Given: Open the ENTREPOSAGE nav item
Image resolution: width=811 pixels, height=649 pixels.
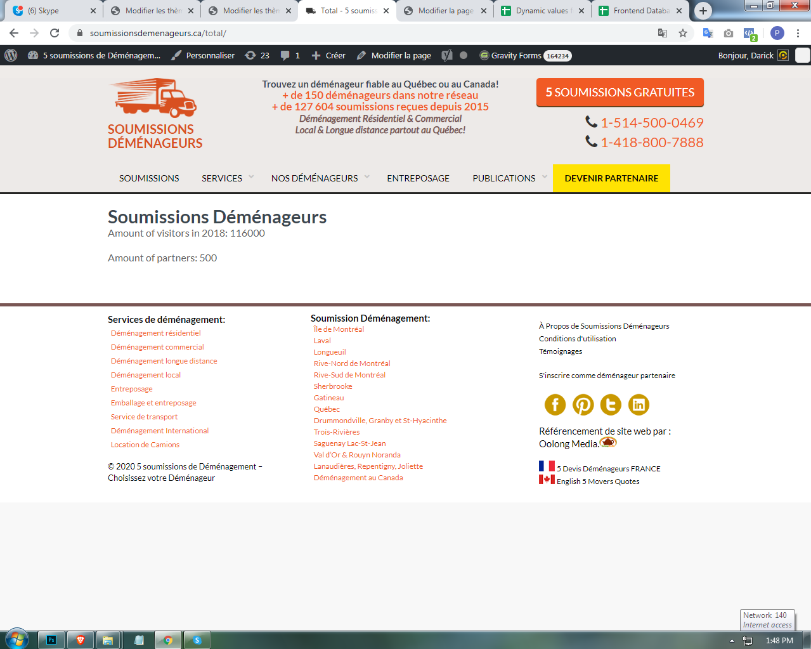Looking at the screenshot, I should (418, 178).
